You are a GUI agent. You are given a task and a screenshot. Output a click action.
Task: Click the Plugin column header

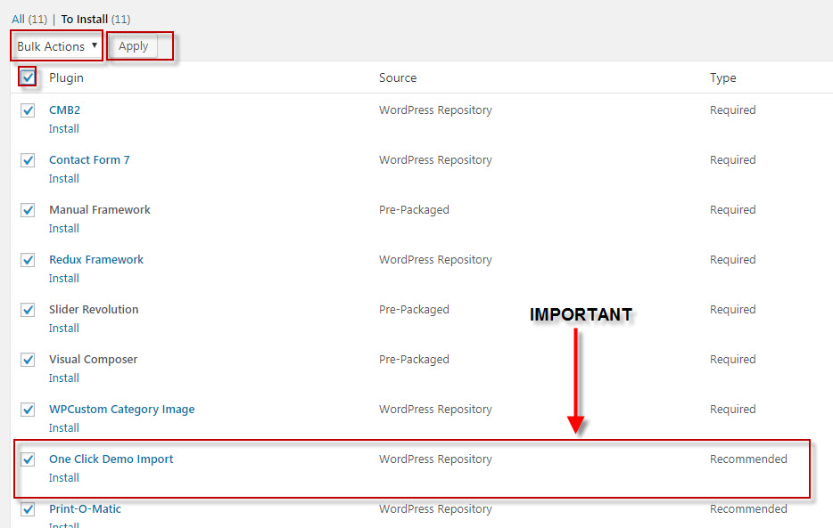pos(66,77)
